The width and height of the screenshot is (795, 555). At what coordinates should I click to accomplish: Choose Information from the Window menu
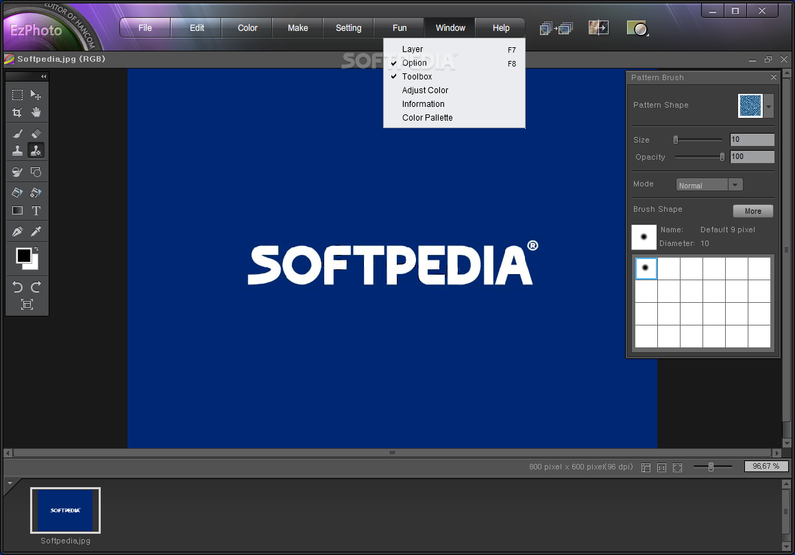point(454,104)
